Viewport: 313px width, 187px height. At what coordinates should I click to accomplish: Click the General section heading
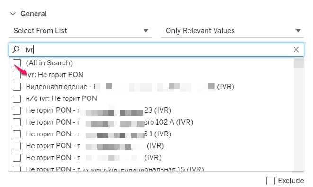tap(34, 14)
